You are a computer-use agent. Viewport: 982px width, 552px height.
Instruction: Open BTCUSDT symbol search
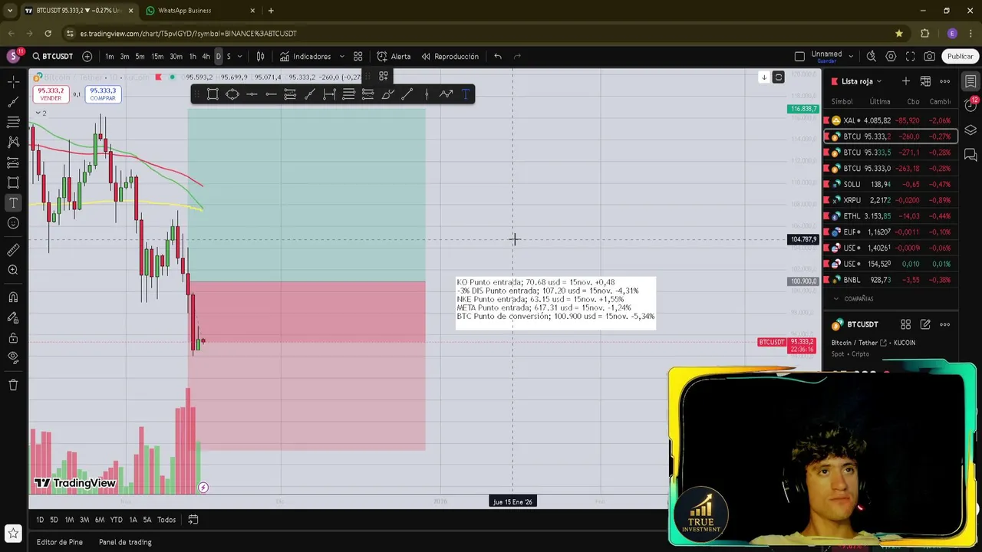click(52, 56)
